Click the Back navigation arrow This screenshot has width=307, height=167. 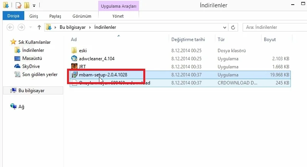[10, 27]
